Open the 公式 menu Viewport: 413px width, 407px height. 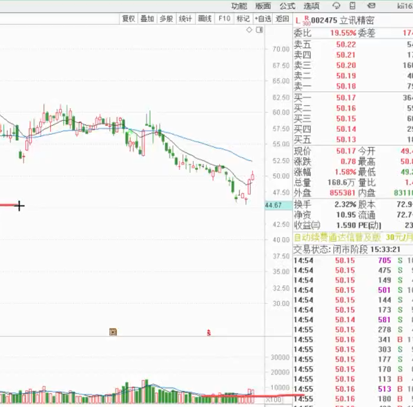coord(287,6)
